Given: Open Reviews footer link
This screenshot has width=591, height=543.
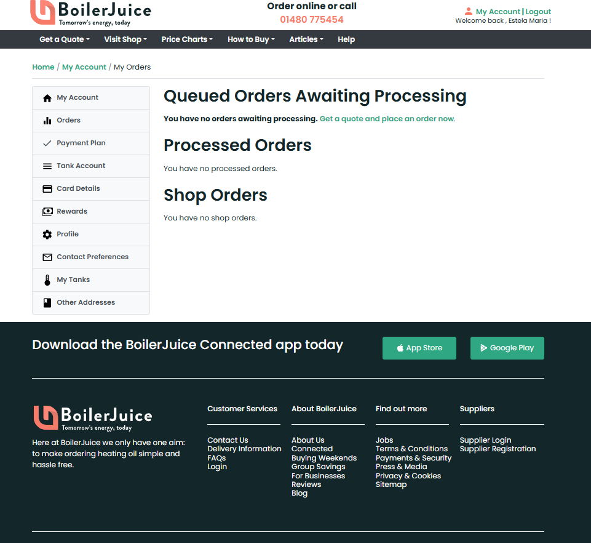Looking at the screenshot, I should point(306,484).
